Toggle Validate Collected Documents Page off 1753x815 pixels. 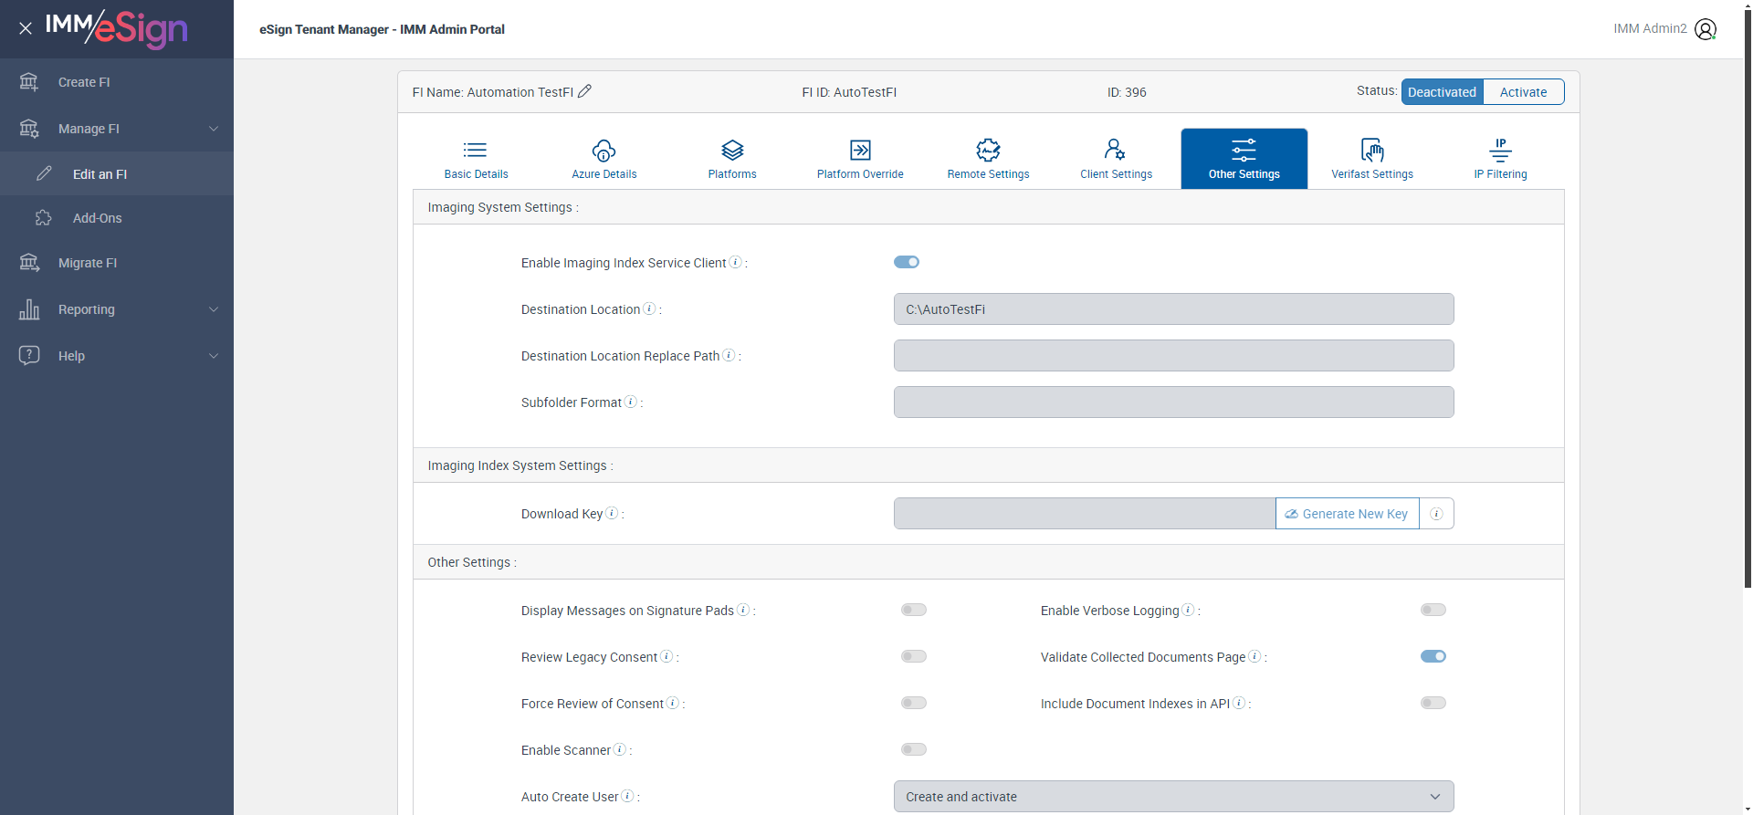coord(1433,657)
